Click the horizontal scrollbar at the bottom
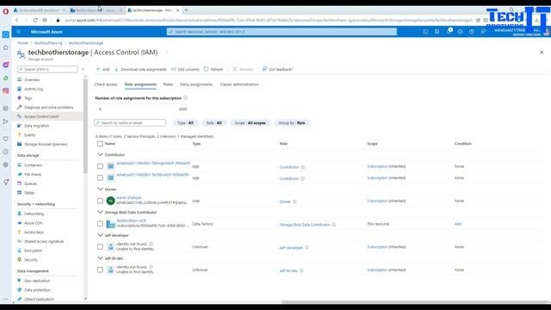Viewport: 551px width, 310px height. tap(415, 302)
